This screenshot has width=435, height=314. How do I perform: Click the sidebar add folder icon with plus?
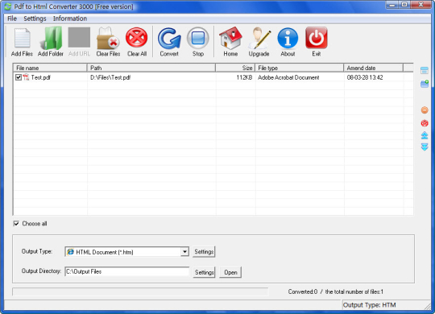pyautogui.click(x=425, y=84)
